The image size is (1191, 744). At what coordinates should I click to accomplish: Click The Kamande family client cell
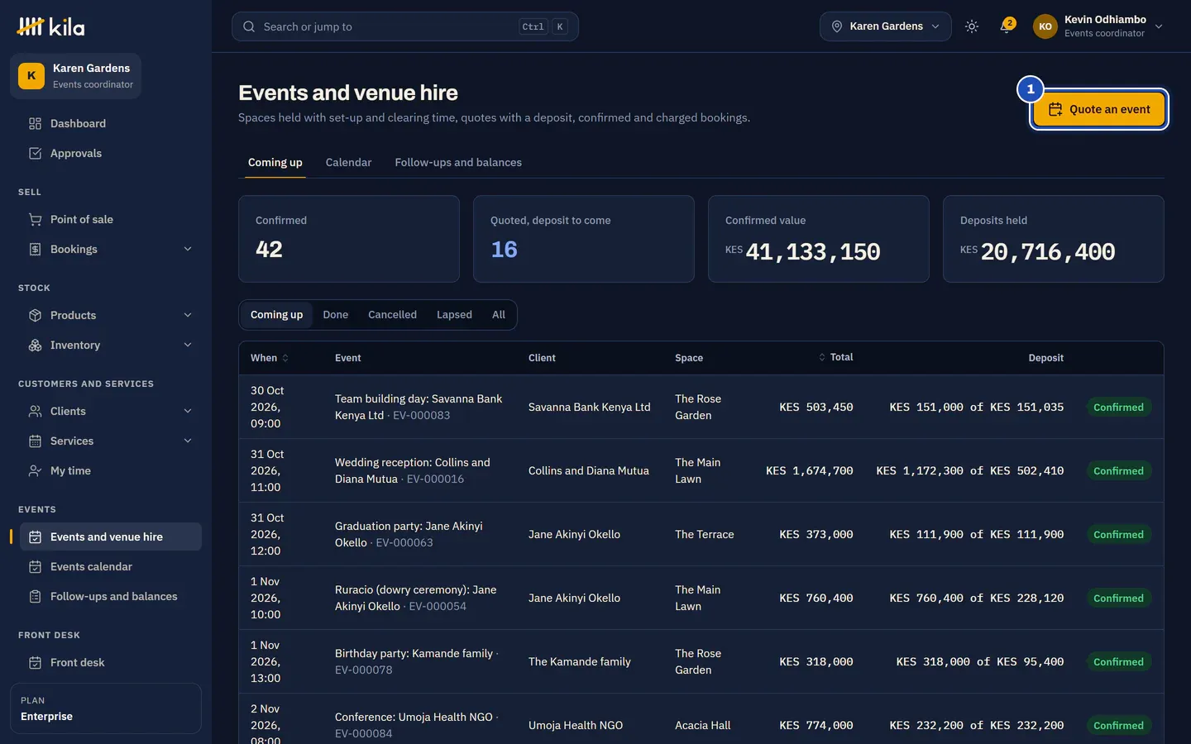(x=579, y=661)
